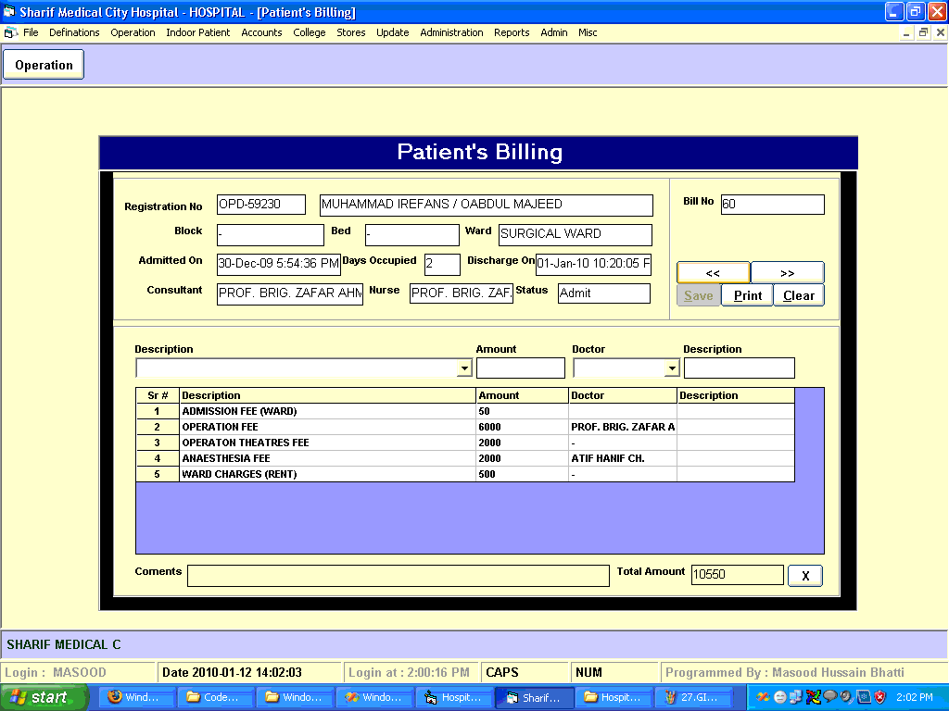Open the application icon in the title bar
The height and width of the screenshot is (711, 949).
coord(9,11)
